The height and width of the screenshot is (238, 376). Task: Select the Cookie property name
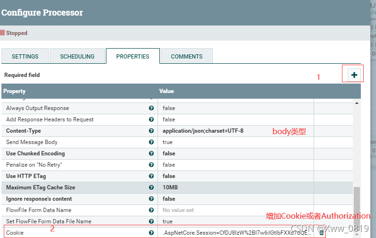point(15,233)
